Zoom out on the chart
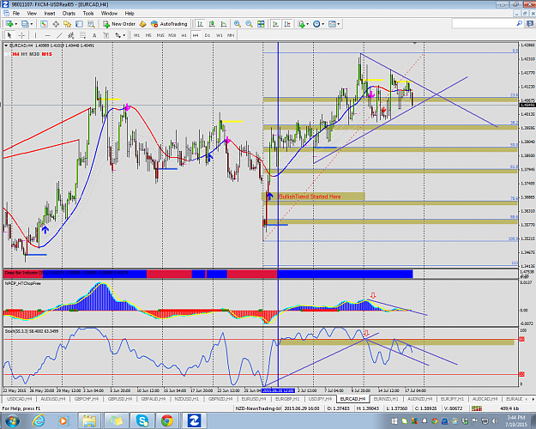This screenshot has height=429, width=536. [x=249, y=24]
